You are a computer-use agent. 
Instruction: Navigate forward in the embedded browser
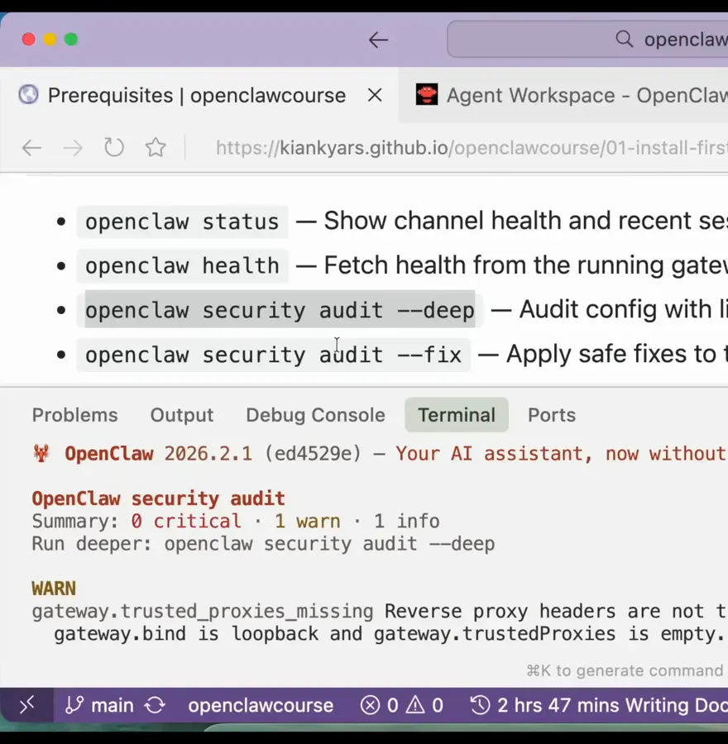[73, 148]
